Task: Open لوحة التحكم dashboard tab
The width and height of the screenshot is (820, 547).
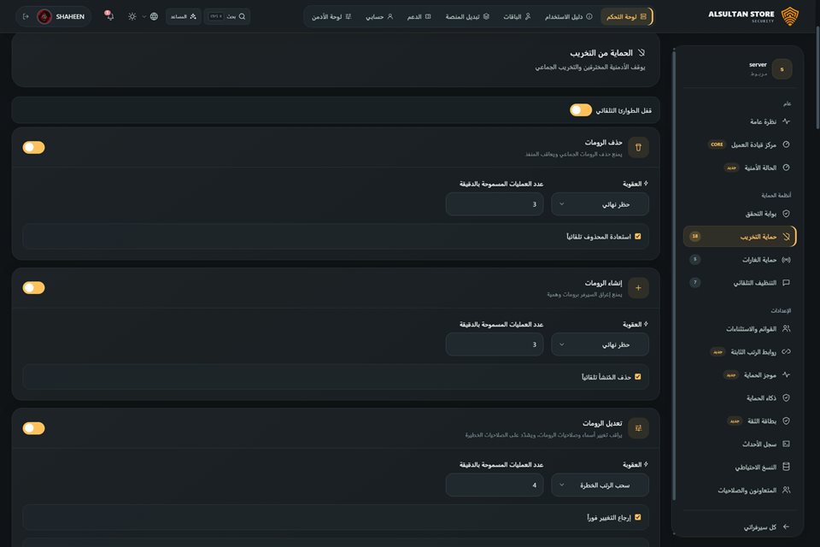Action: coord(626,17)
